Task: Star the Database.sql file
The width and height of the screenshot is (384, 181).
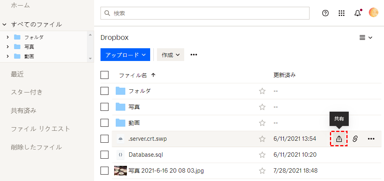Action: click(262, 155)
